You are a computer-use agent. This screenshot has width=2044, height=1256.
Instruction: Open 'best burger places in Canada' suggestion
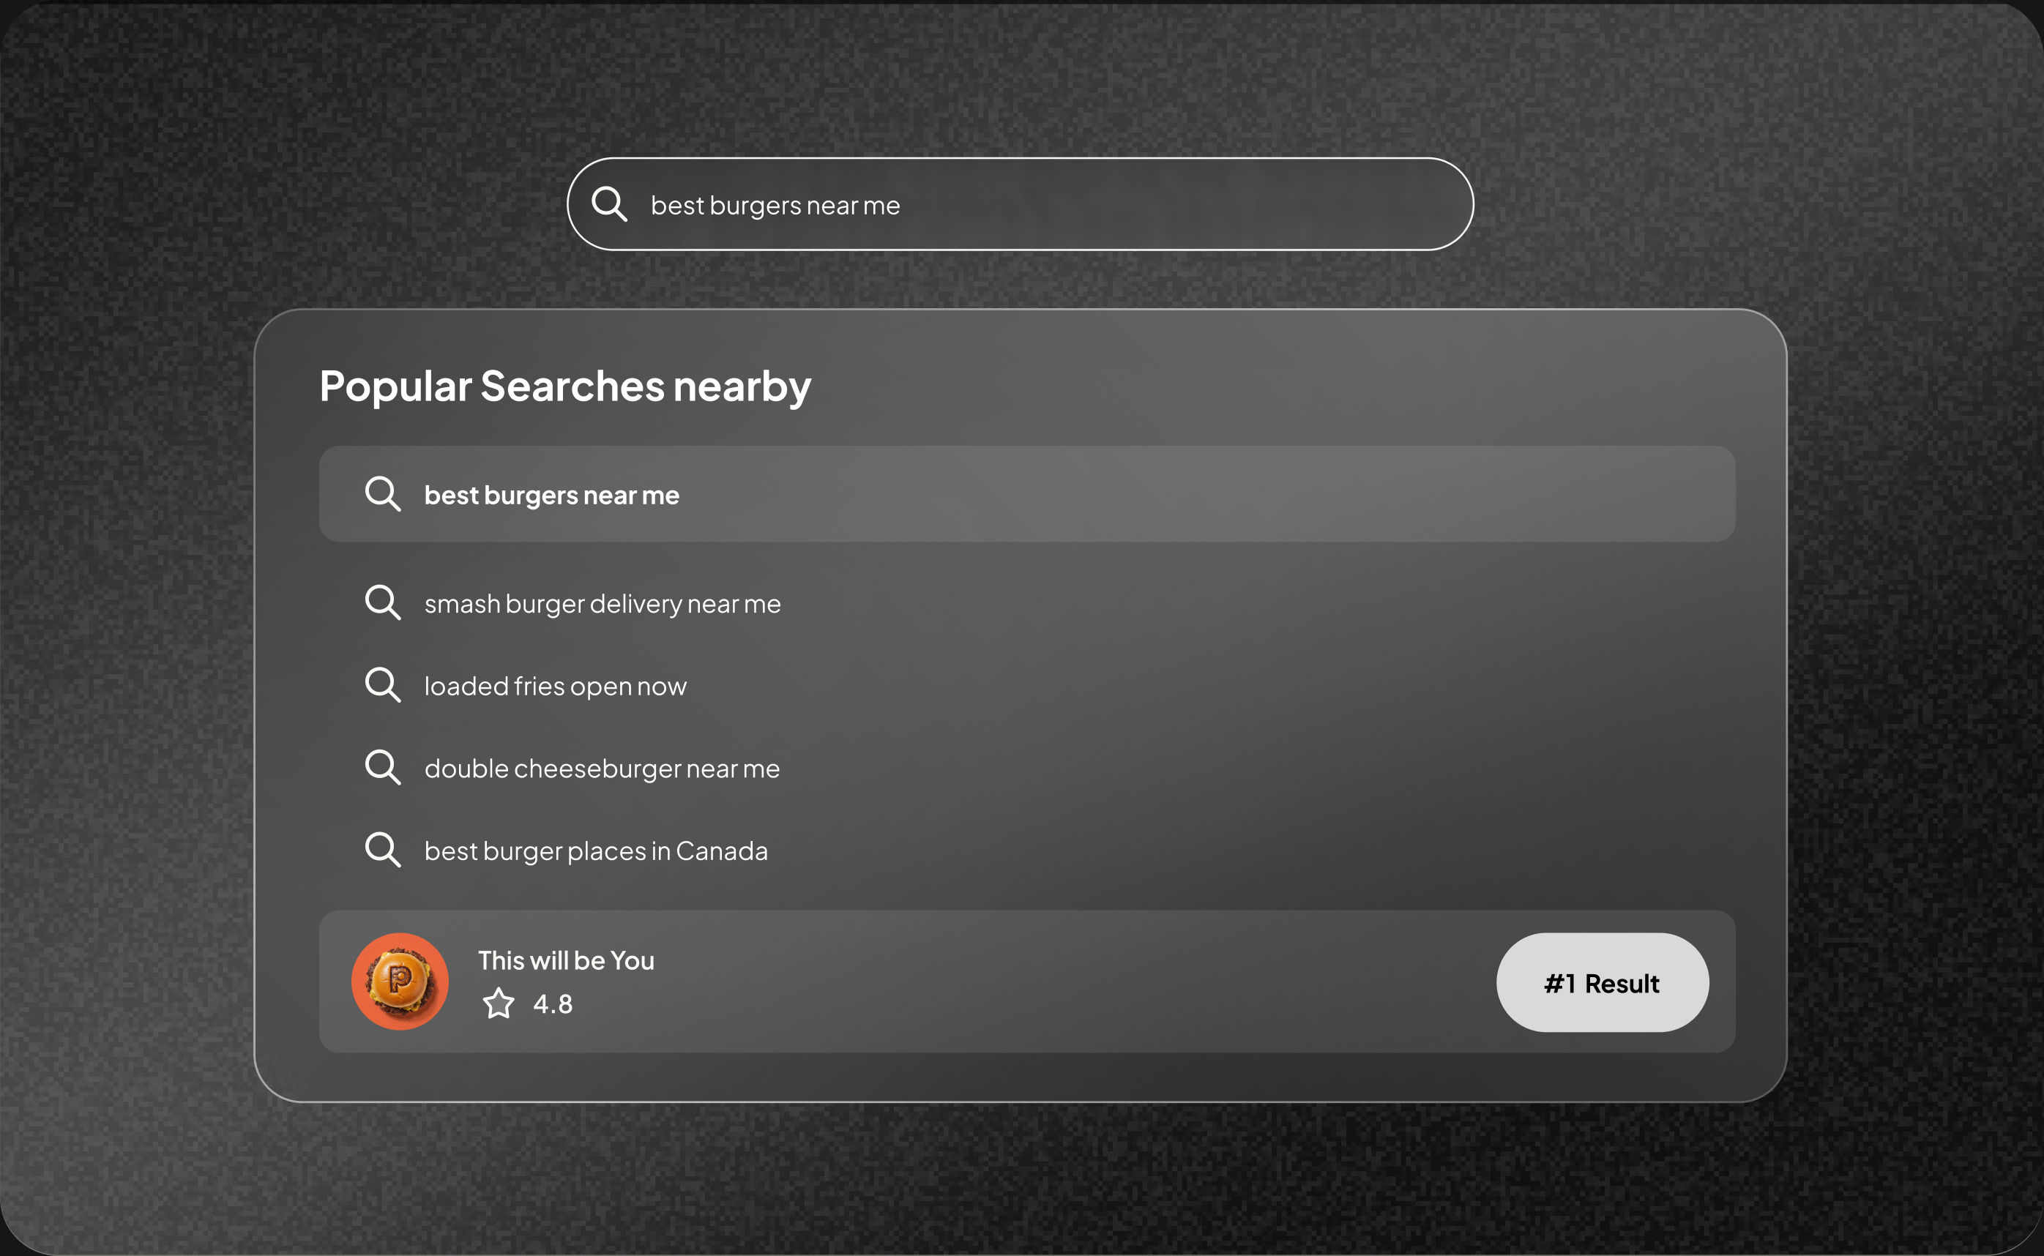(x=596, y=851)
